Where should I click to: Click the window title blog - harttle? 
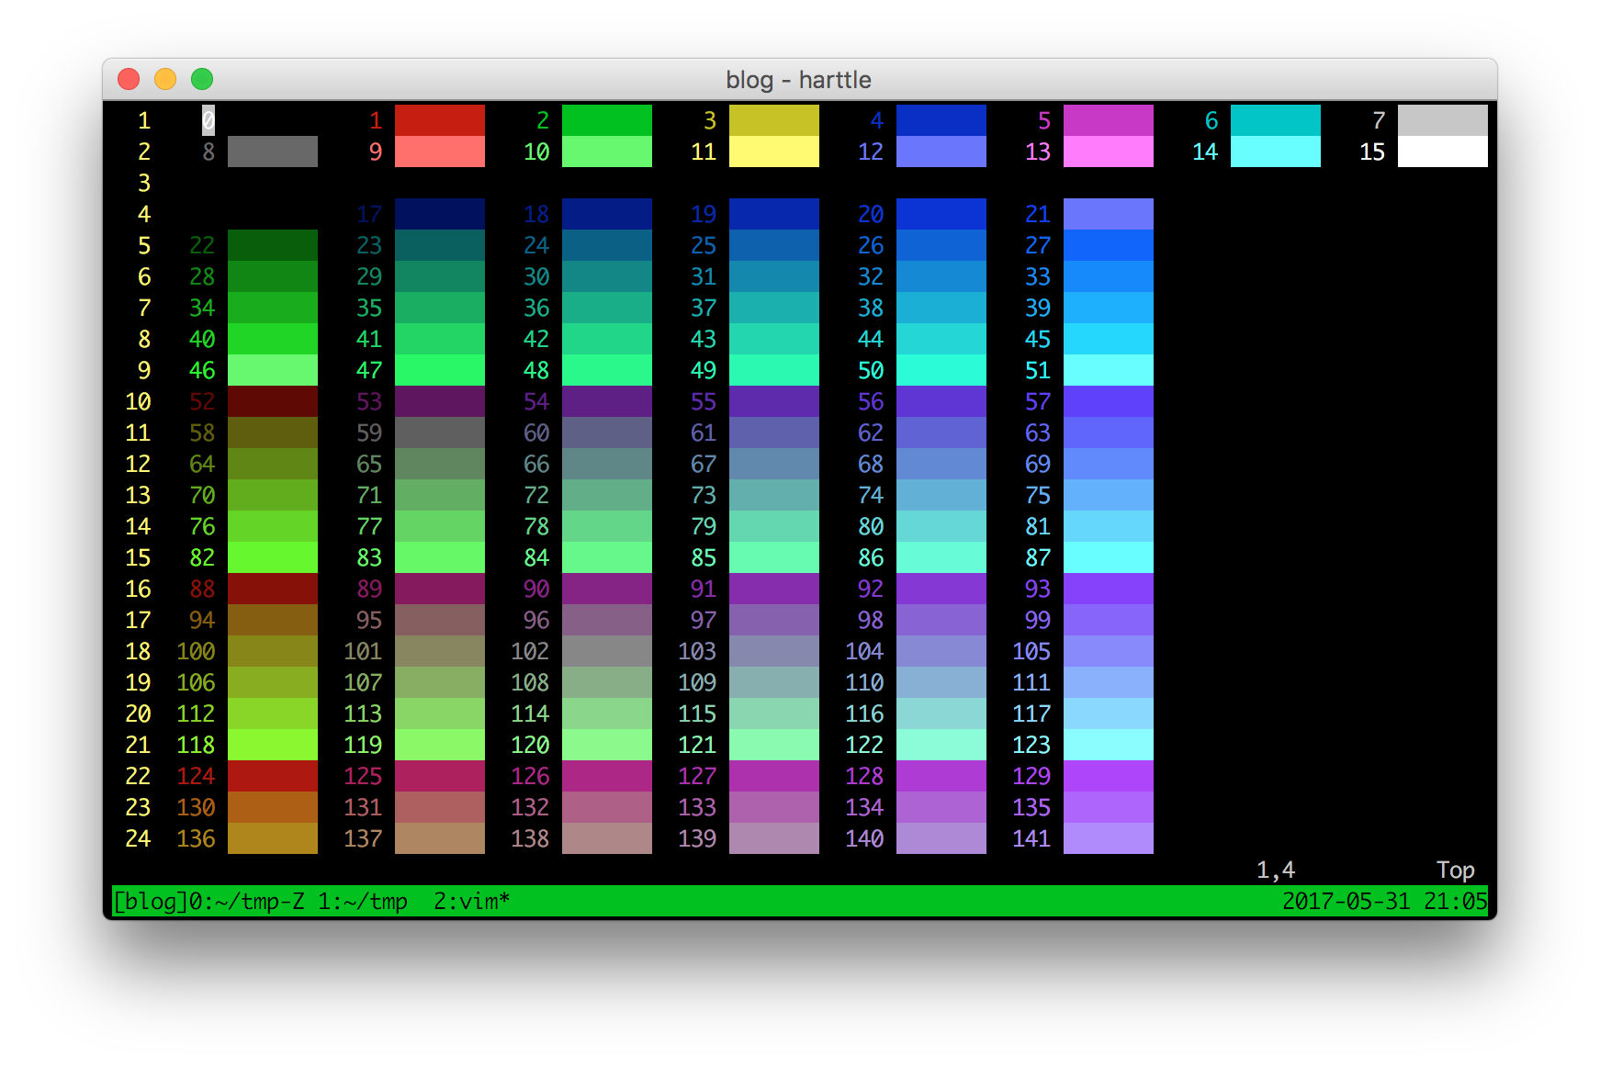tap(798, 80)
